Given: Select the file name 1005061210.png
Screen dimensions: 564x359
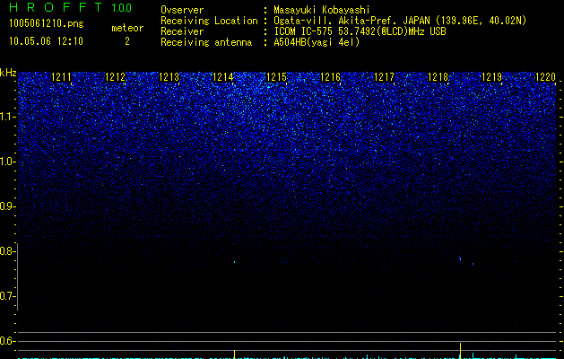Looking at the screenshot, I should [47, 23].
